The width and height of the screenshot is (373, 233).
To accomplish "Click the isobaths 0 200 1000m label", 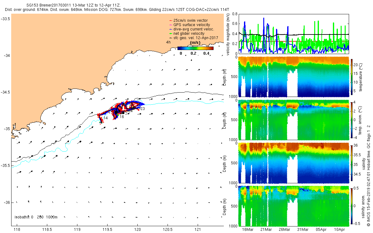I will [x=36, y=217].
